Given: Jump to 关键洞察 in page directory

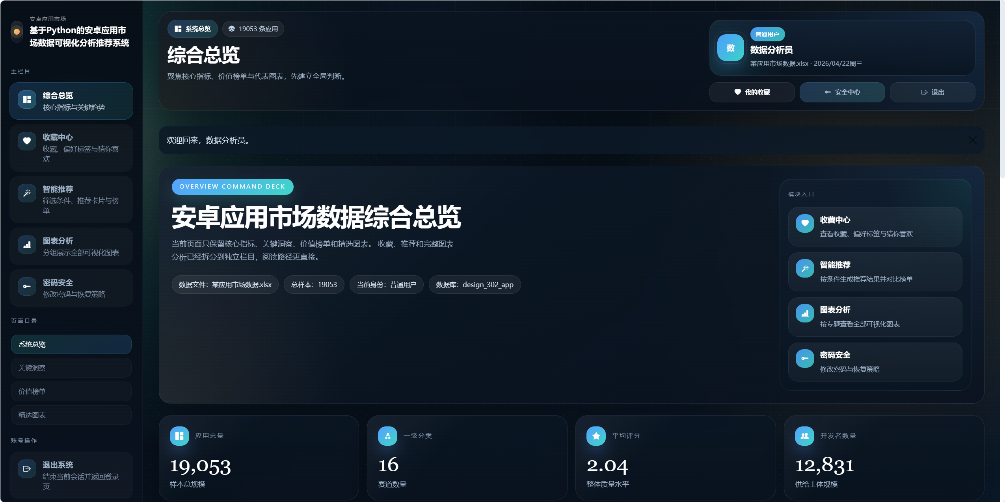Looking at the screenshot, I should 71,368.
